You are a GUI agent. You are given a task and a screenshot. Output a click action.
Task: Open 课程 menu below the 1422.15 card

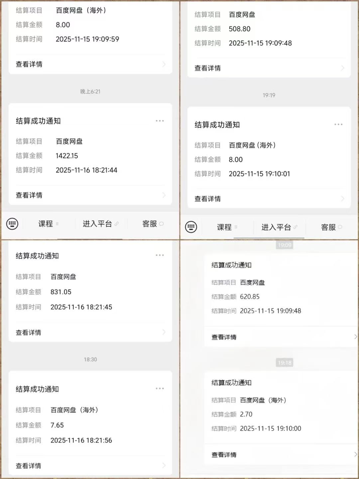(x=49, y=224)
